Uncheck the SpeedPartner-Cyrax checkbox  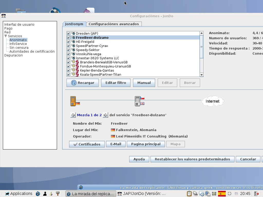point(69,46)
